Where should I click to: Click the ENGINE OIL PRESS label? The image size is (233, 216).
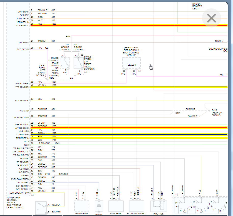218,49
